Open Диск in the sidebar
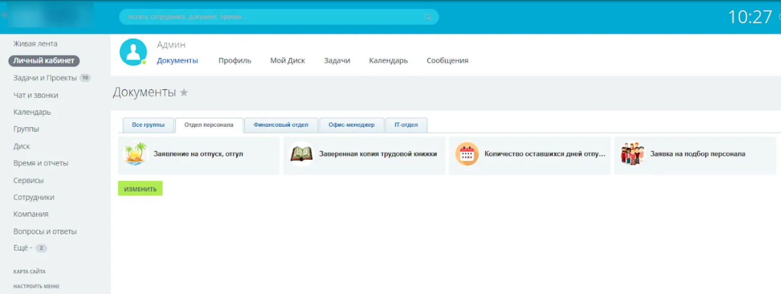781x294 pixels. click(x=21, y=146)
